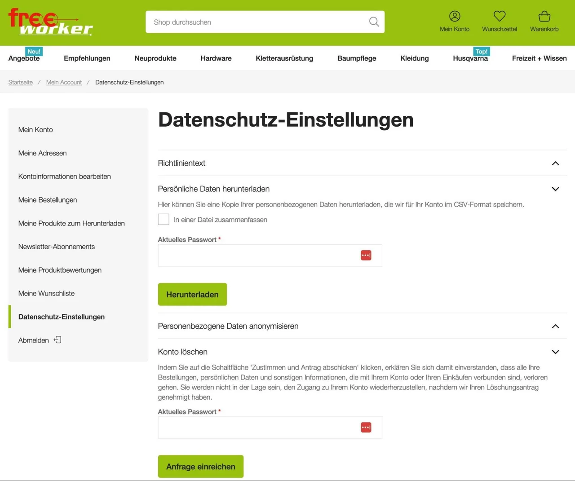Select Datenschutz-Einstellungen in the sidebar
Viewport: 575px width, 481px height.
coord(62,317)
